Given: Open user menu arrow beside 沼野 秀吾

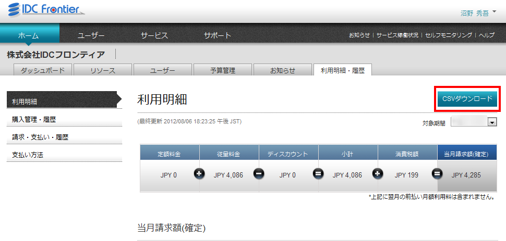Looking at the screenshot, I should [495, 12].
